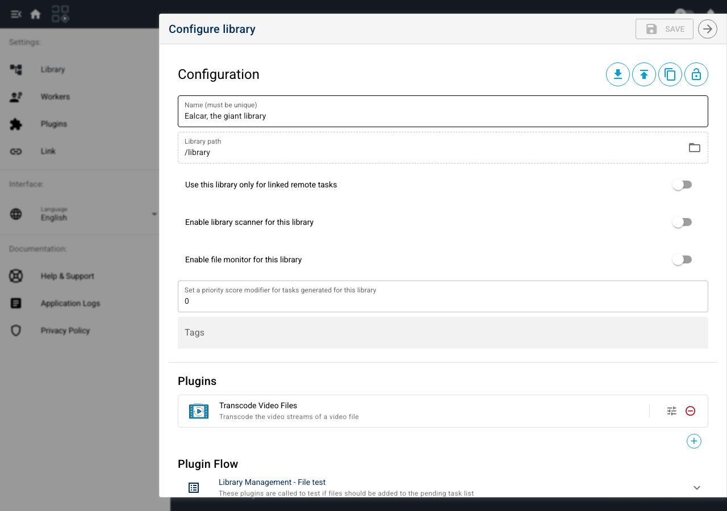
Task: Toggle the sidebar drawer menu icon
Action: point(16,14)
